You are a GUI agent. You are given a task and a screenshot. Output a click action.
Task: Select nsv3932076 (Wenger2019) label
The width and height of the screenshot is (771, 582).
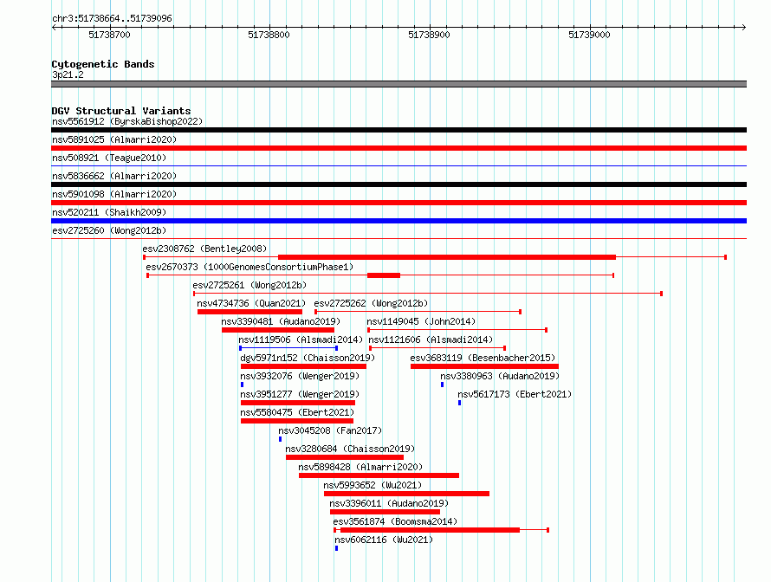click(x=300, y=376)
